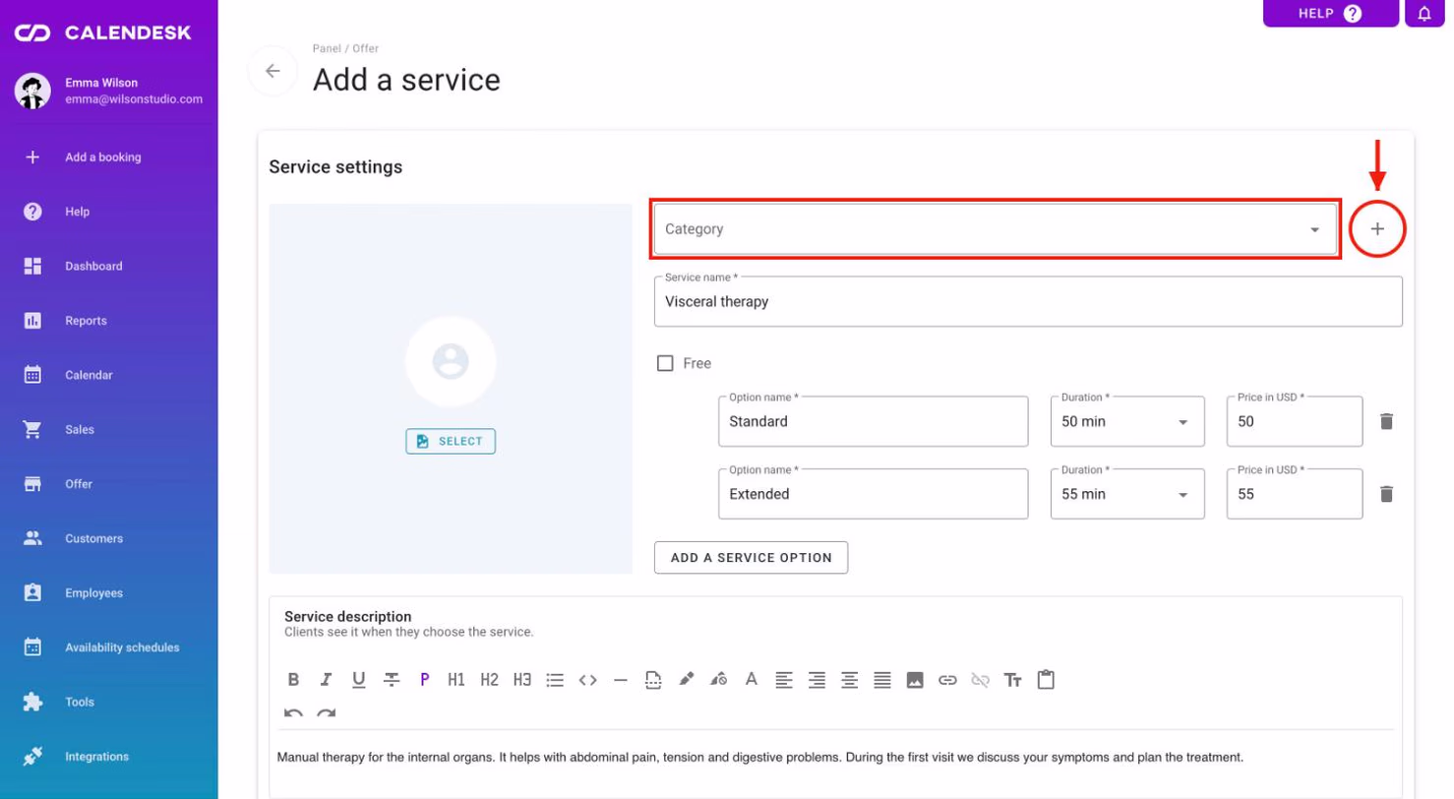
Task: Set paragraph style with P icon
Action: click(x=424, y=679)
